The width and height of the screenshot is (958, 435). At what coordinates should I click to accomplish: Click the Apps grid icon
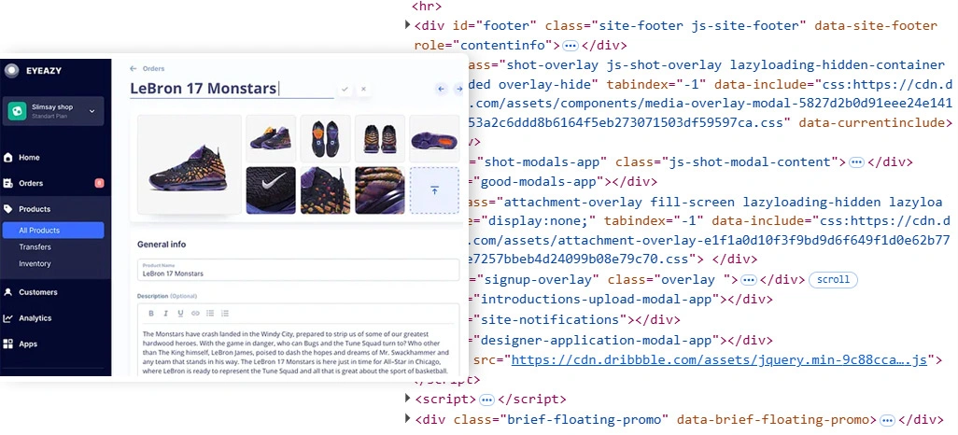8,344
